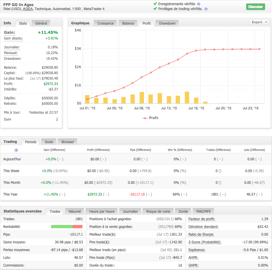
Task: Click green checkmark next to Privilèges de trading
Action: coord(155,9)
